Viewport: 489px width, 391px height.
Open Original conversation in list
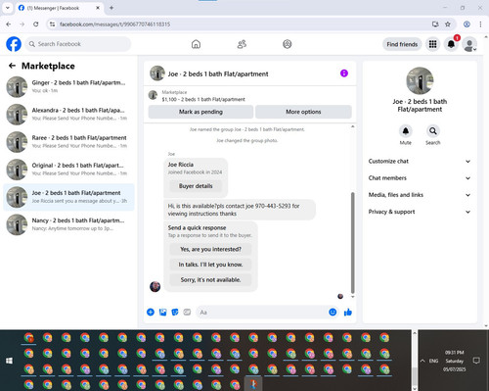(x=68, y=170)
